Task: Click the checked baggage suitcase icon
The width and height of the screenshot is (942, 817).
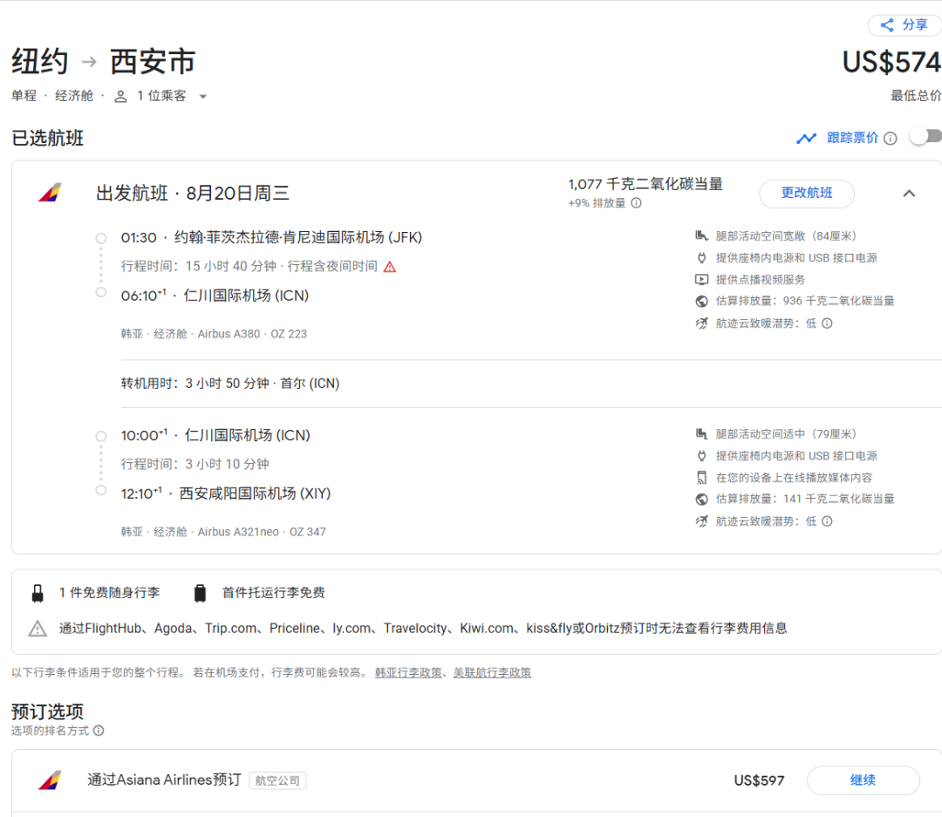Action: pos(200,594)
